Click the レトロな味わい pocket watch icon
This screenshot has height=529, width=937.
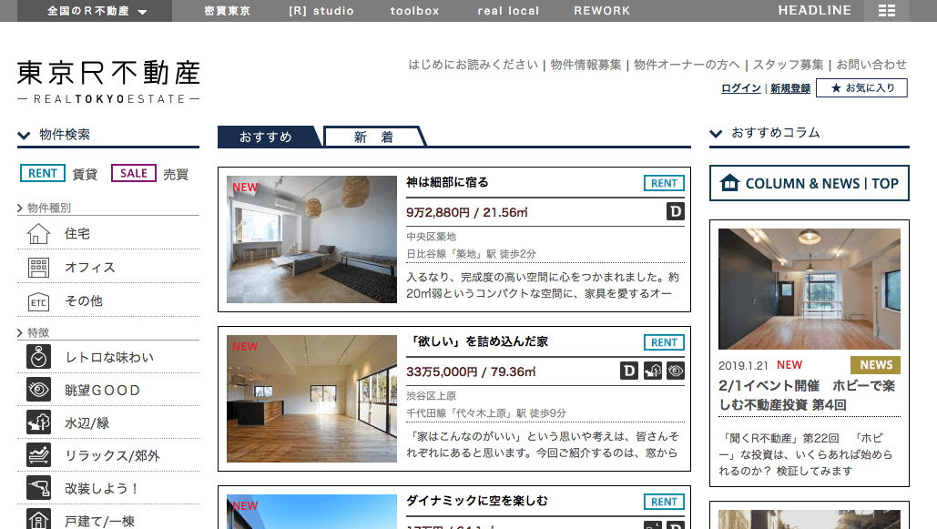pyautogui.click(x=38, y=357)
